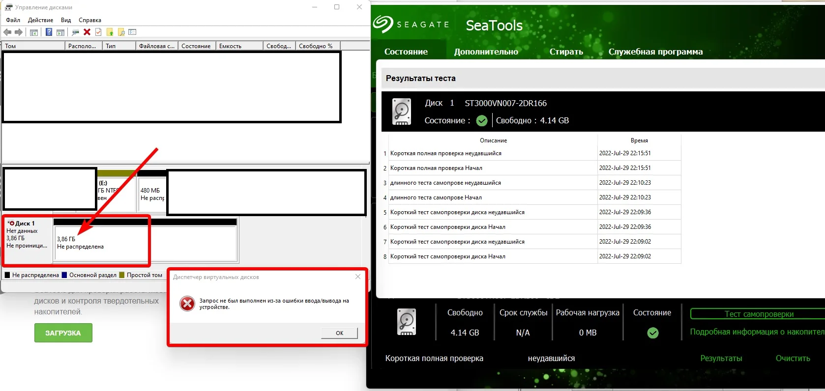Click the green checkmark under bottom Состояние column

(653, 333)
